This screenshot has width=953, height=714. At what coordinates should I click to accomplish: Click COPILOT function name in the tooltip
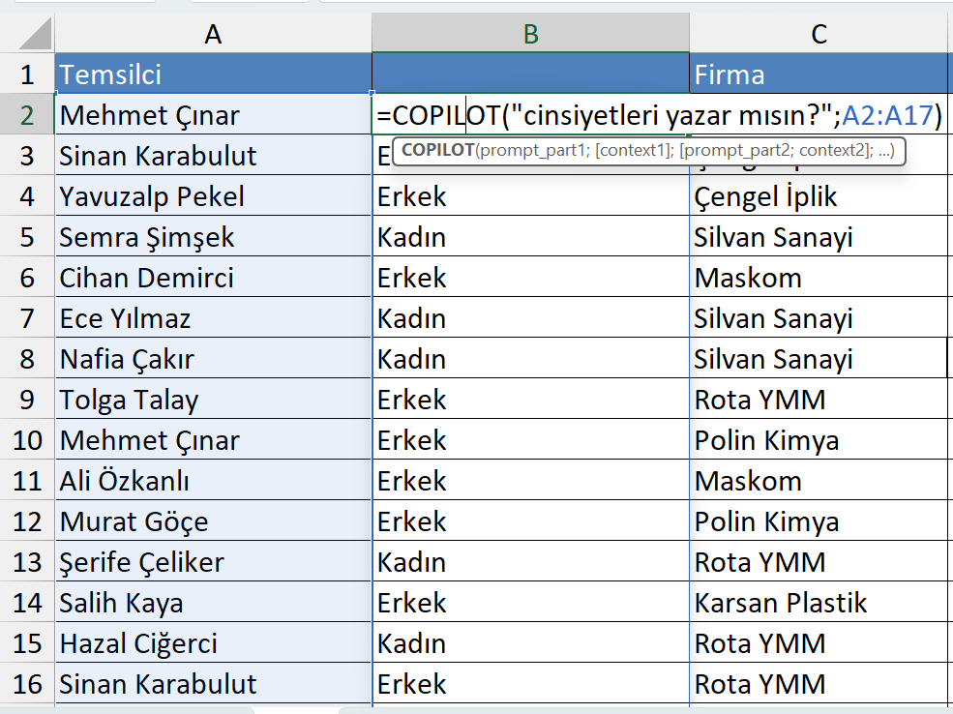437,150
